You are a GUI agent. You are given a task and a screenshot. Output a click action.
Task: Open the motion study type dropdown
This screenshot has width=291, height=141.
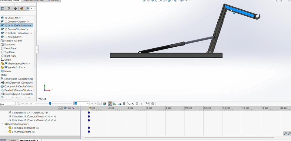[13, 104]
